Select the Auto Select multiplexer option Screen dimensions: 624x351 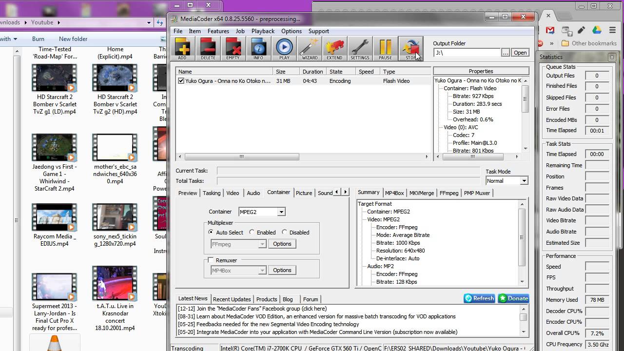(211, 233)
